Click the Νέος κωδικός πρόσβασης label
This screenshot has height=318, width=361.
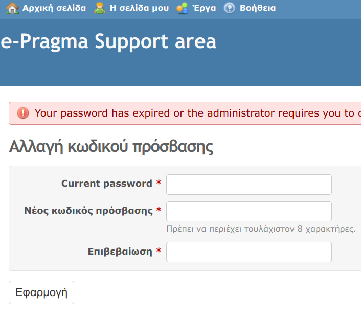tap(88, 210)
